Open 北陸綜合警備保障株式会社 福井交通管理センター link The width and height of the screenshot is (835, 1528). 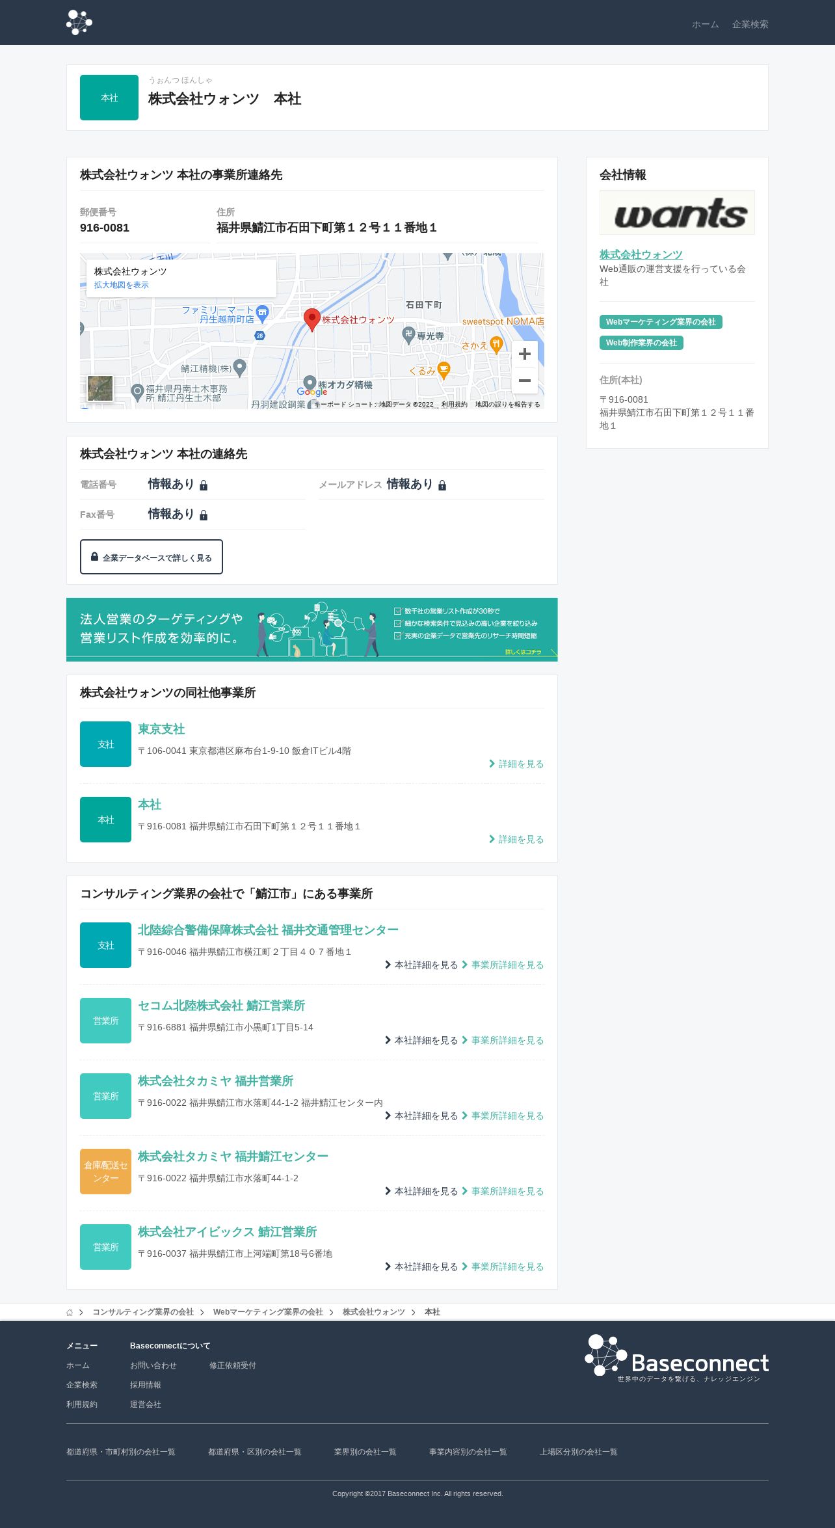coord(268,930)
